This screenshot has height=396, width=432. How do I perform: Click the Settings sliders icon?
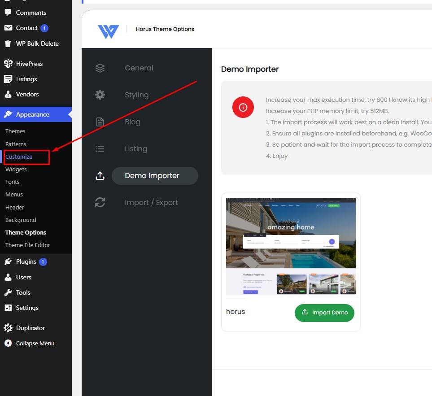[x=8, y=308]
